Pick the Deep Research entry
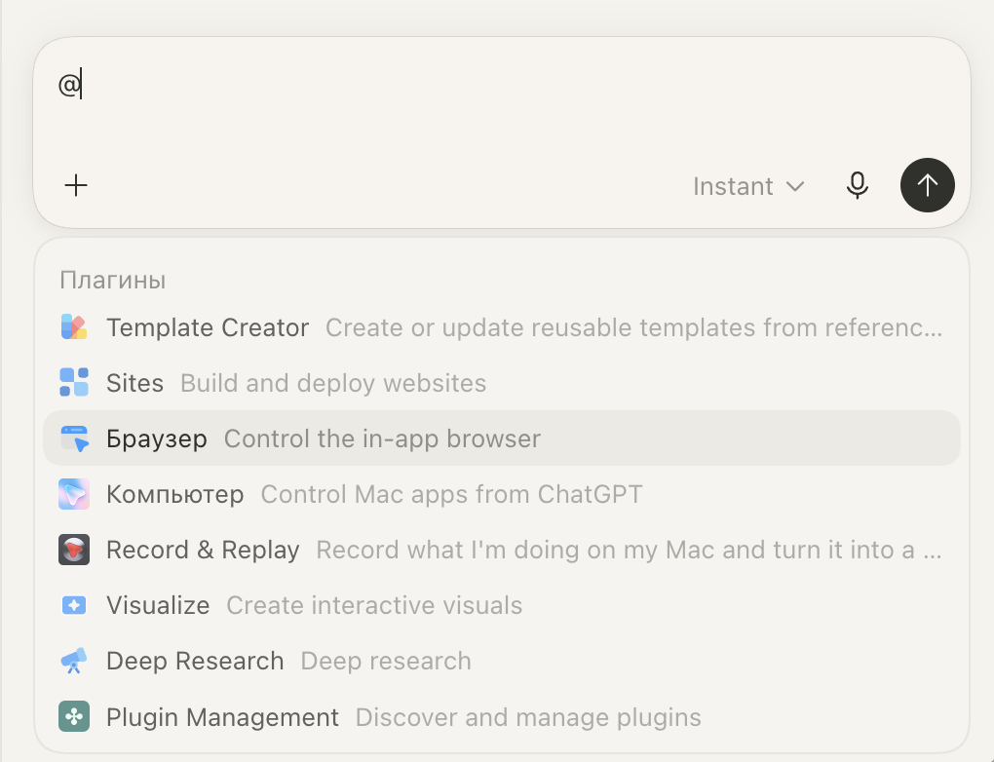 (x=502, y=661)
